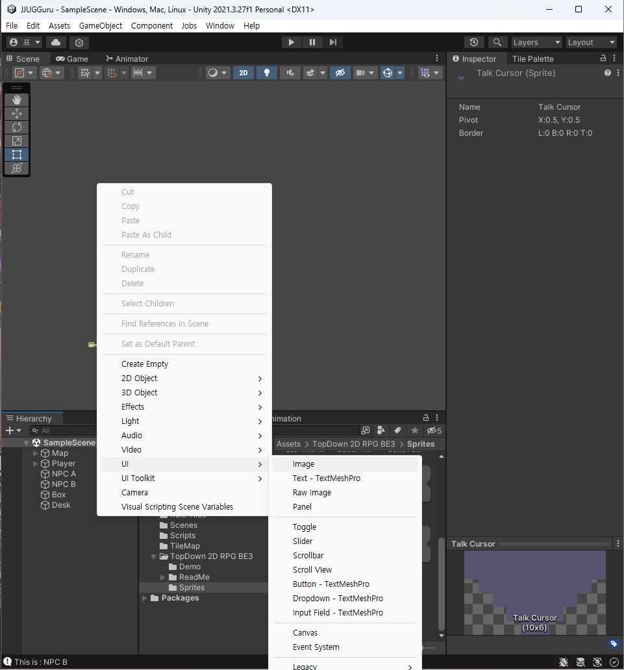Open the Component menu
The width and height of the screenshot is (624, 670).
click(x=152, y=25)
